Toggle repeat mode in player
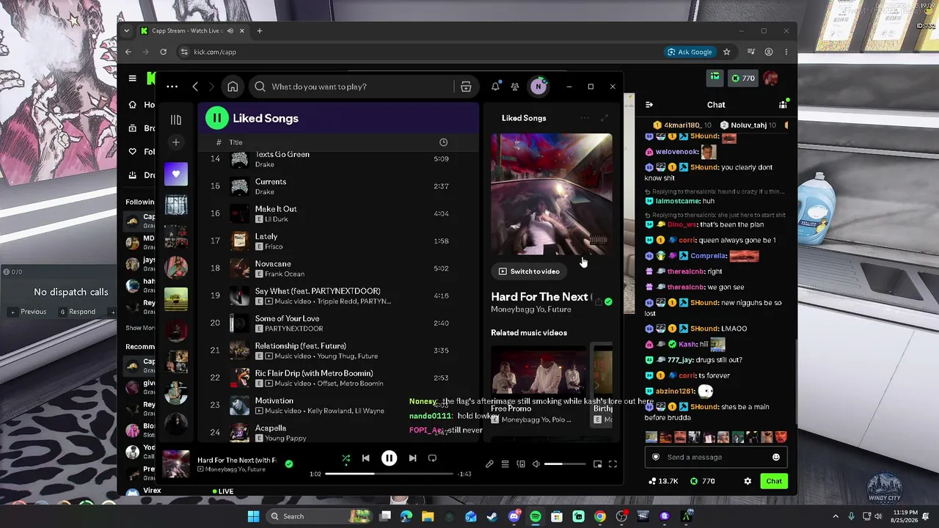939x528 pixels. click(432, 458)
